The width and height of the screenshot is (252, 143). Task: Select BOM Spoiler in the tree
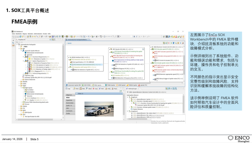[x=27, y=112]
